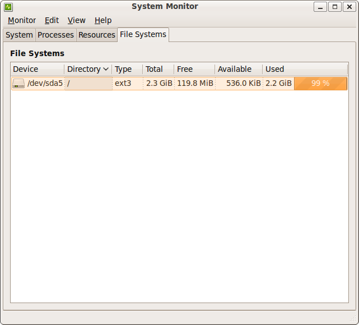Click the window resize grip corner

click(353, 318)
